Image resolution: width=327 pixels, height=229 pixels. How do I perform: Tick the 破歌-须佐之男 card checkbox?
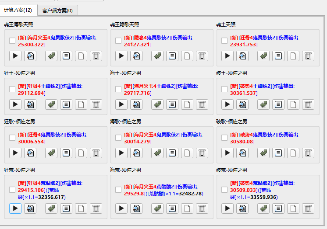224,138
